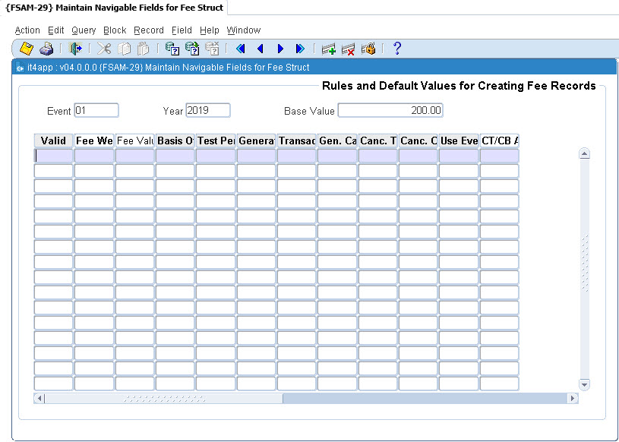
Task: Jump to first record with double-left arrow
Action: coord(240,49)
